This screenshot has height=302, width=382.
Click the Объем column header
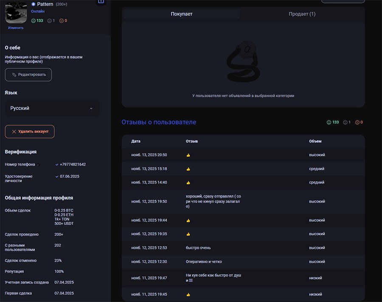(x=315, y=141)
